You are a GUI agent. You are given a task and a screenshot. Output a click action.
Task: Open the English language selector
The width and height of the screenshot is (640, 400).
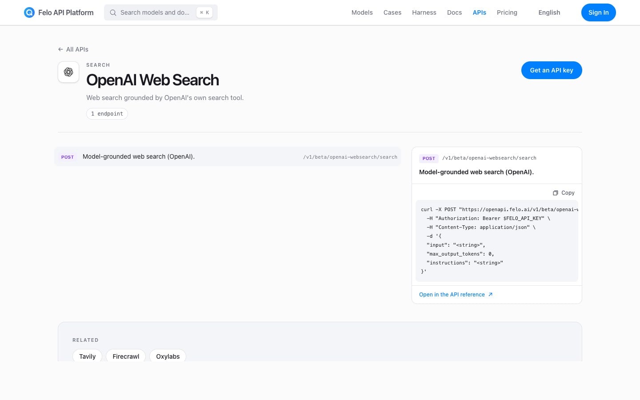point(549,12)
